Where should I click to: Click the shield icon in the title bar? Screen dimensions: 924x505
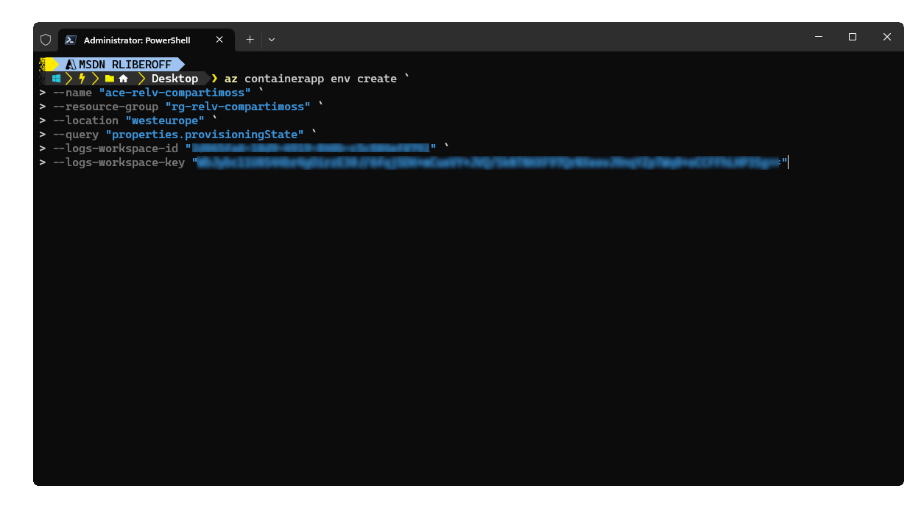point(46,40)
